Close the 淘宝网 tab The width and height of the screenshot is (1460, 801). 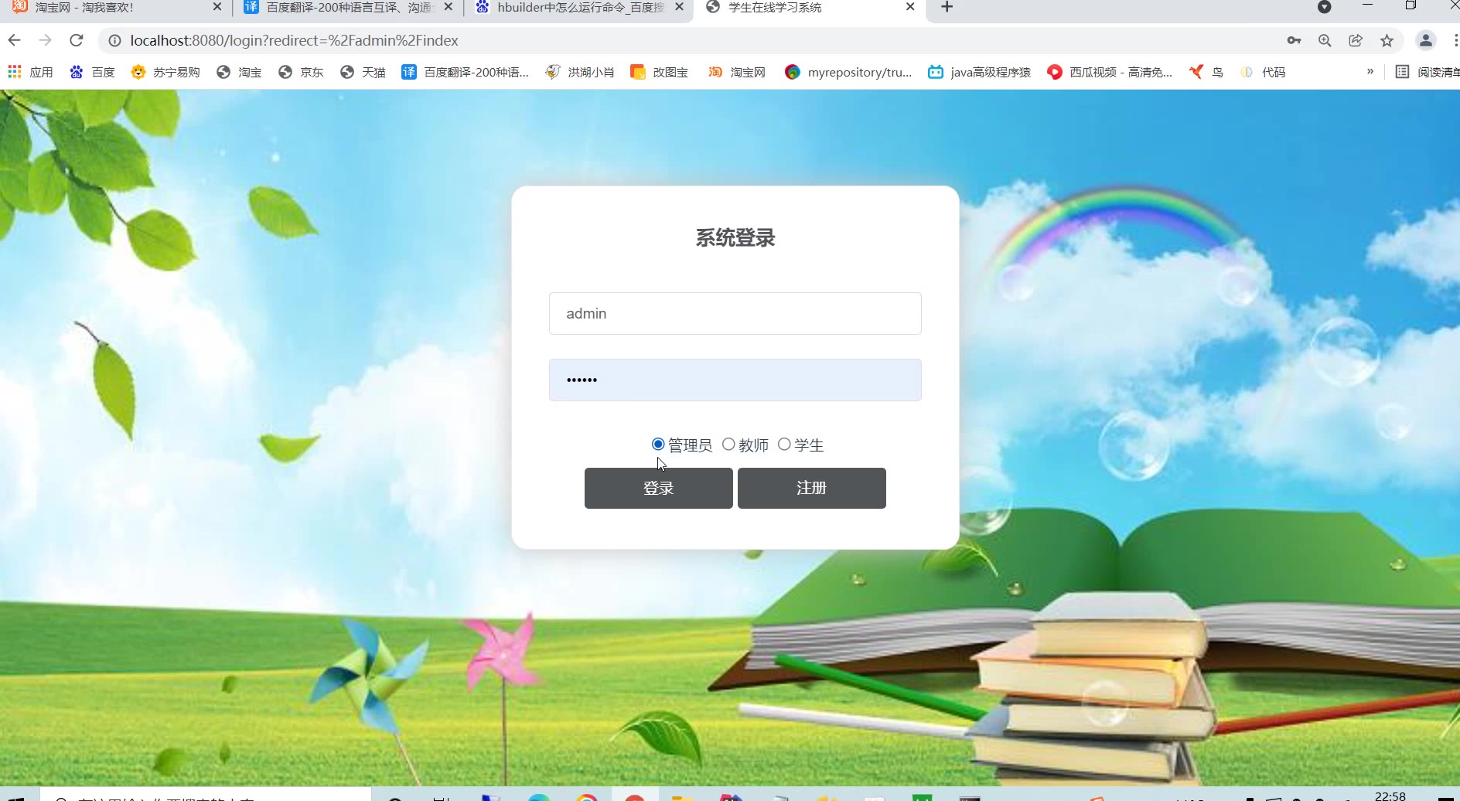coord(217,7)
